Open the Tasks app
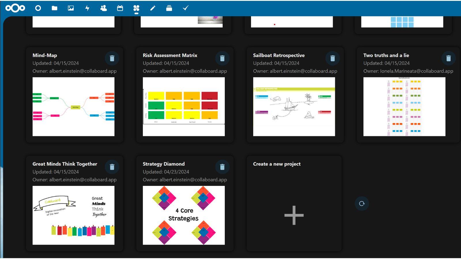Image resolution: width=461 pixels, height=259 pixels. 185,8
